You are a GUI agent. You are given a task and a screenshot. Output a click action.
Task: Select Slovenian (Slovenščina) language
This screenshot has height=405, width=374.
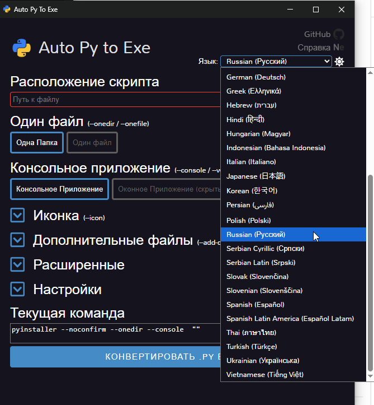click(293, 291)
